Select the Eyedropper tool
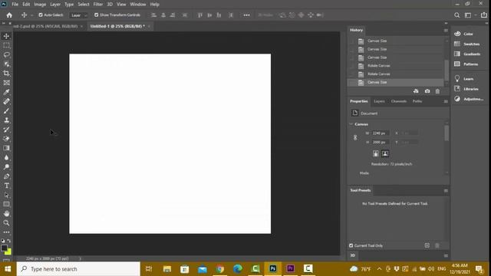The image size is (491, 276). 6,92
